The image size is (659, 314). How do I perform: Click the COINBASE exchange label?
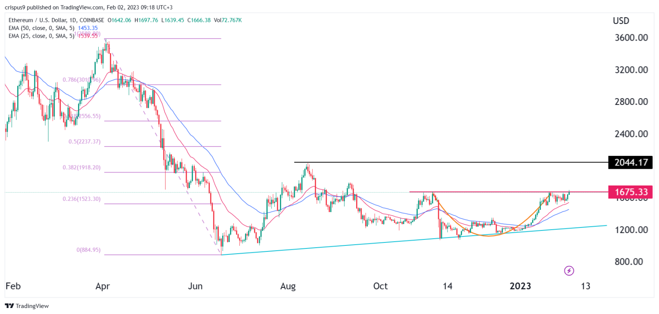tap(91, 20)
